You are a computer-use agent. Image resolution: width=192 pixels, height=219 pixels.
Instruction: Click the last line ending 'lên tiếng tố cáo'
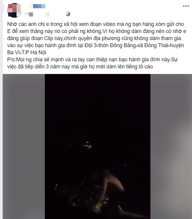point(80,67)
